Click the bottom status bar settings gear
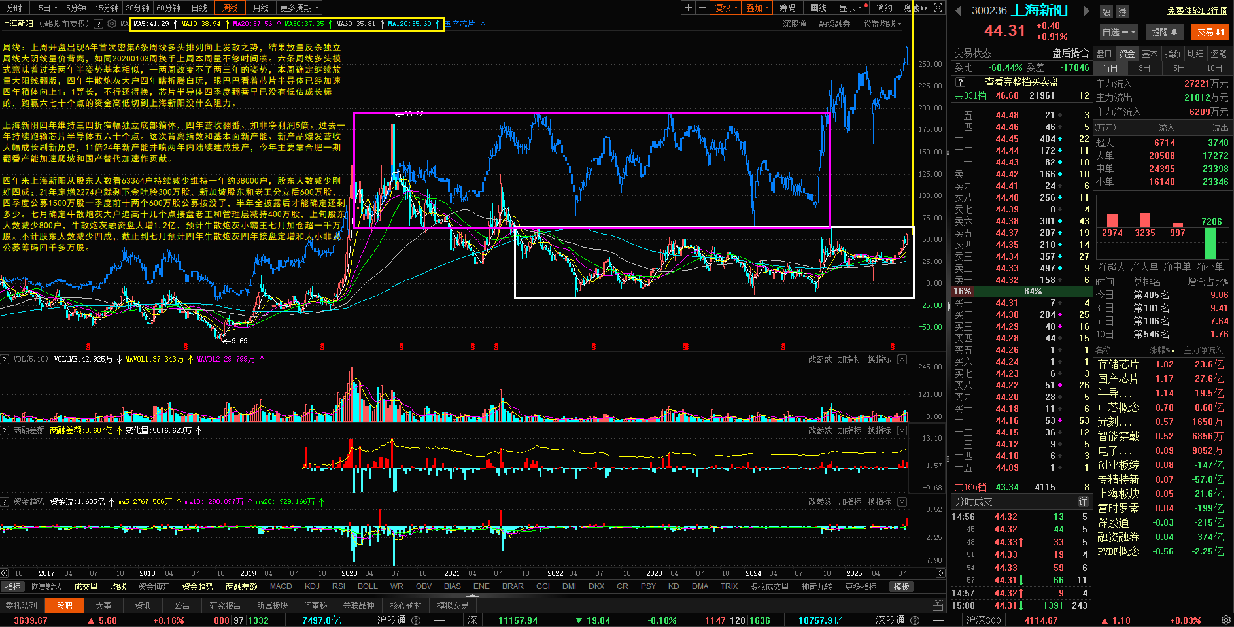1234x627 pixels. (1226, 620)
